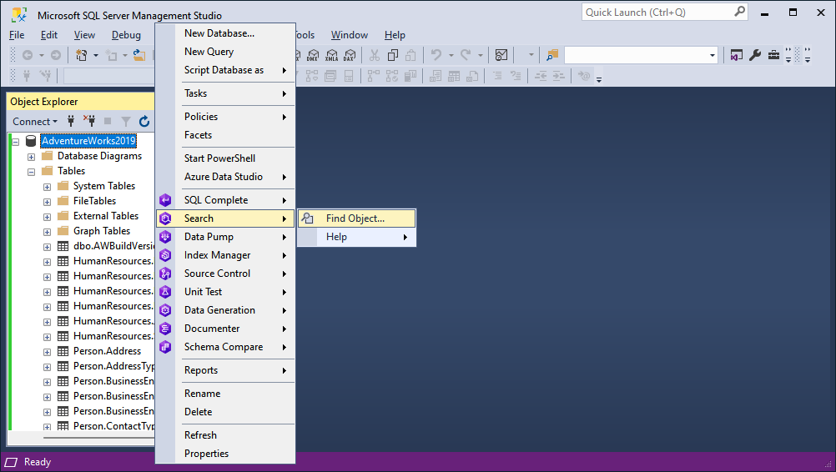Click the Index Manager hexagon icon
The image size is (836, 472).
(x=165, y=255)
